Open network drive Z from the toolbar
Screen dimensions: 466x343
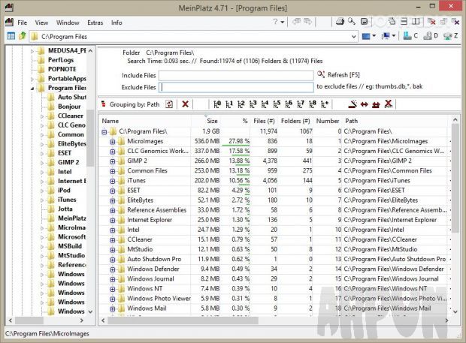tap(450, 36)
